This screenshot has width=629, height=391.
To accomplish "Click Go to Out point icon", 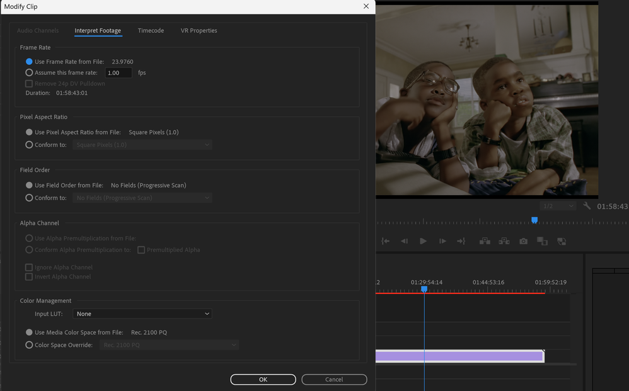I will (461, 241).
